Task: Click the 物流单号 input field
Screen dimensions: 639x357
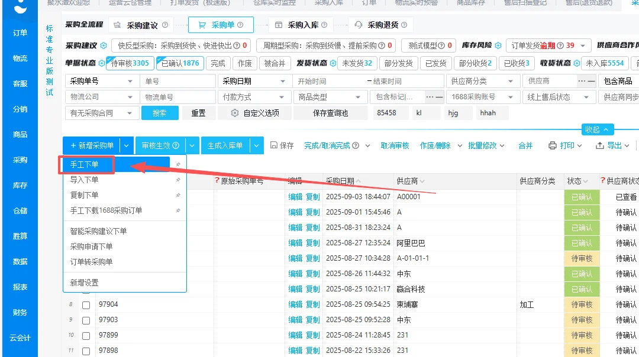Action: (x=177, y=97)
